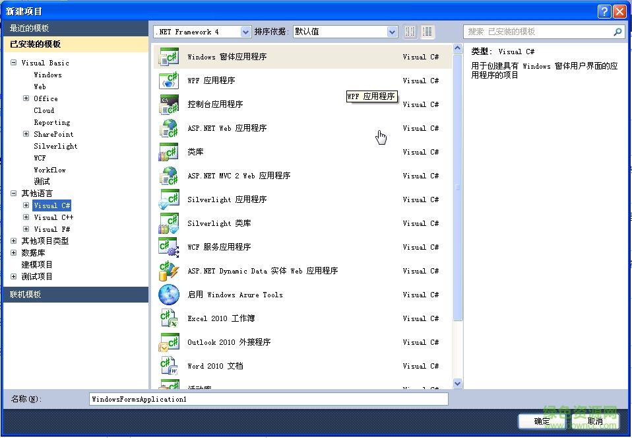This screenshot has height=438, width=632.
Task: Click the 取消 button
Action: click(x=594, y=421)
